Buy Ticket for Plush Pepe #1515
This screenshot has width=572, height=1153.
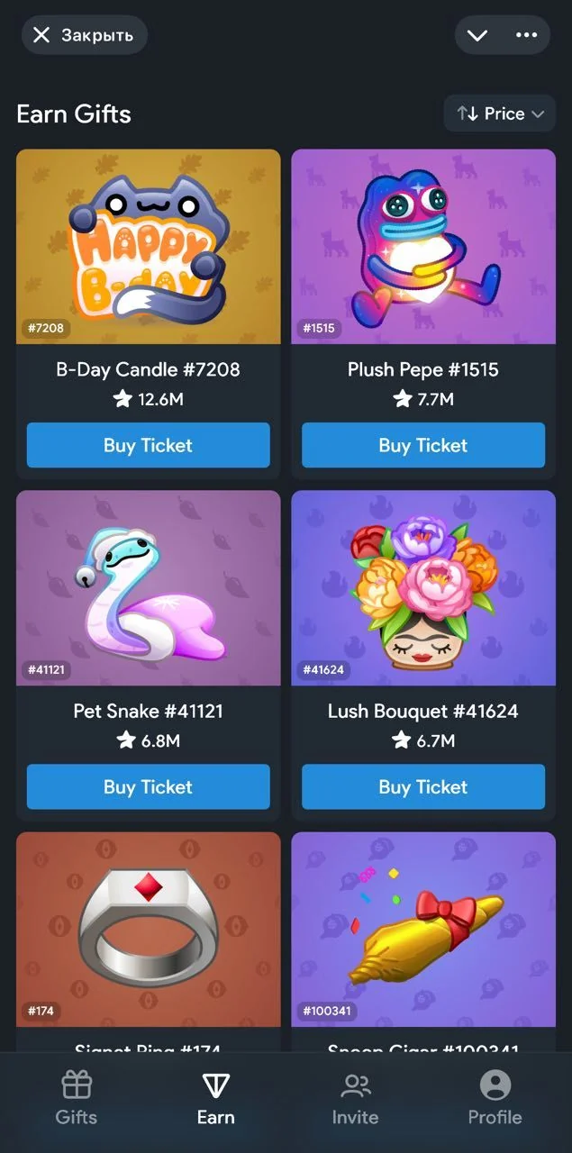point(423,445)
